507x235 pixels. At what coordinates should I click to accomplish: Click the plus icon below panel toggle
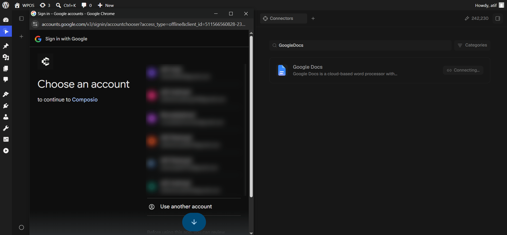21,36
